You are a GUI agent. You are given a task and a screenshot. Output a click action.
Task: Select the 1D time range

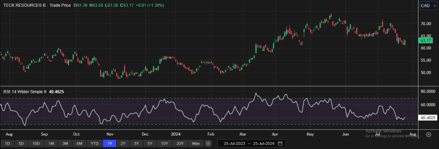point(7,143)
